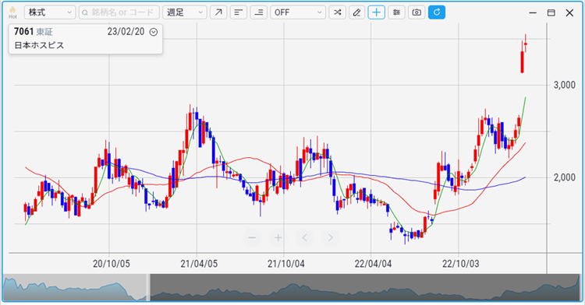585x305 pixels.
Task: Click the shuffle arrows icon
Action: (x=337, y=12)
